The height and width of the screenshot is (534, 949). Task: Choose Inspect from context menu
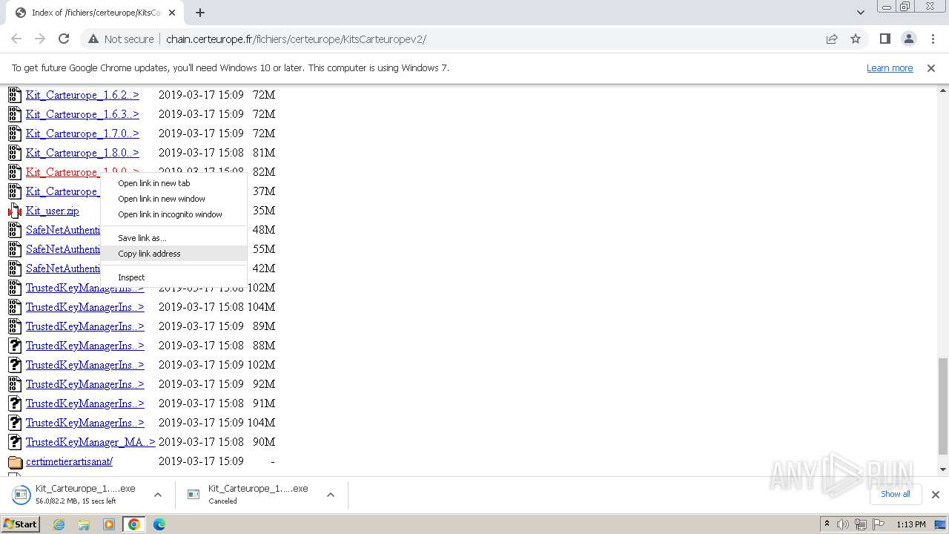173,277
